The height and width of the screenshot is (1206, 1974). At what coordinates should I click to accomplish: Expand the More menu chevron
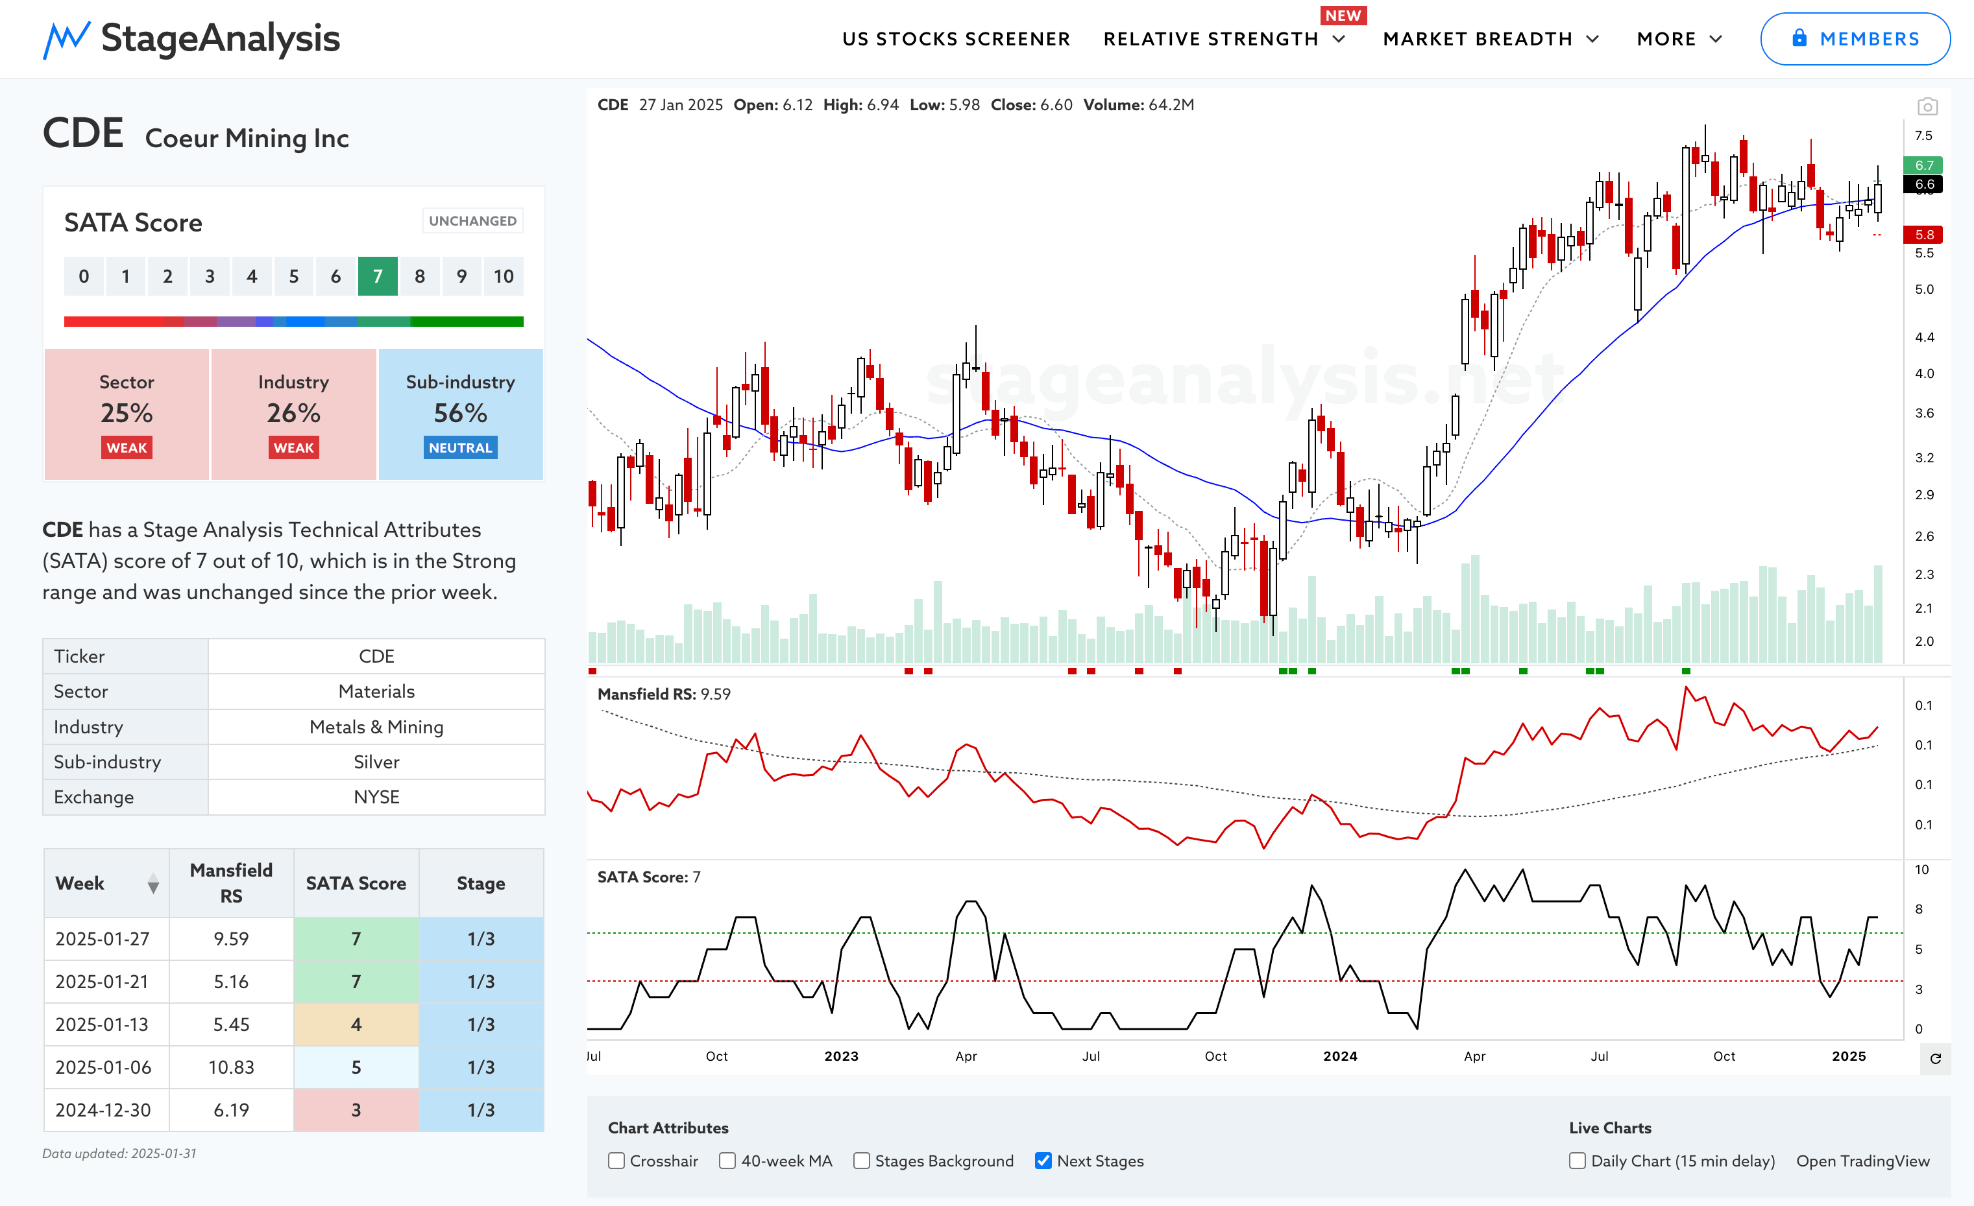click(1716, 39)
